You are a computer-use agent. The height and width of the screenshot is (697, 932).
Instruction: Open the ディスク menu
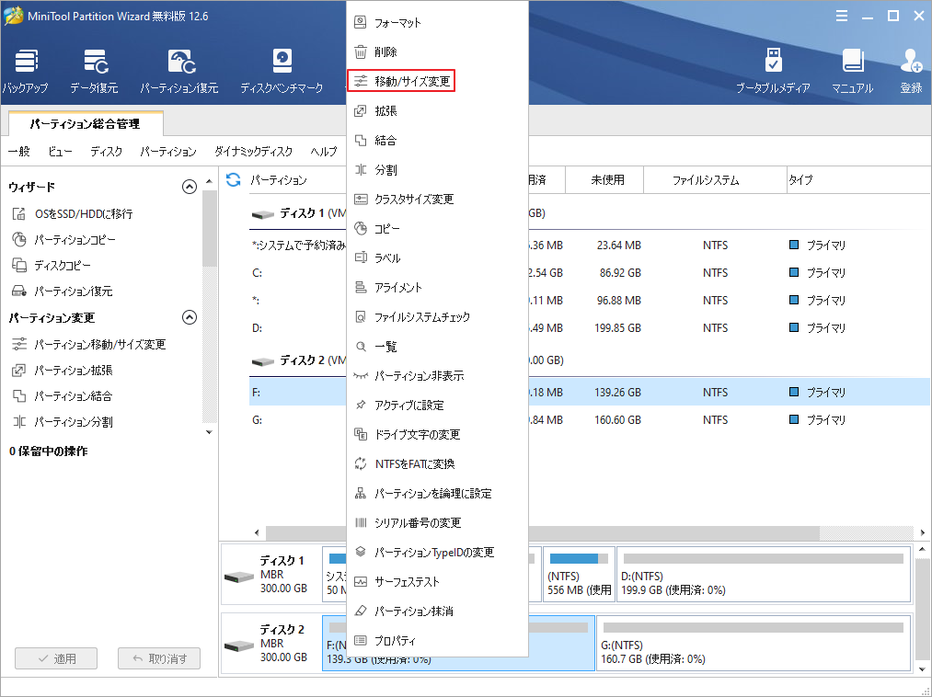click(x=106, y=152)
